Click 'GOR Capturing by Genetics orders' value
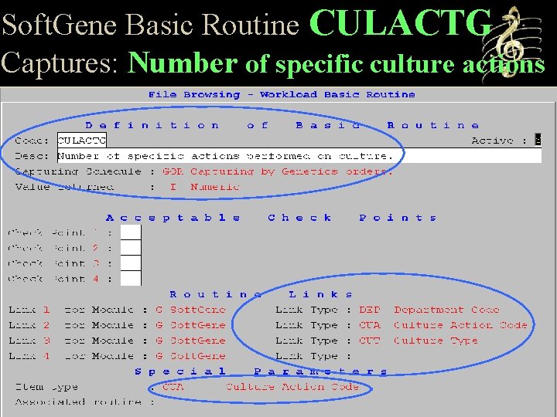557x417 pixels. (278, 171)
